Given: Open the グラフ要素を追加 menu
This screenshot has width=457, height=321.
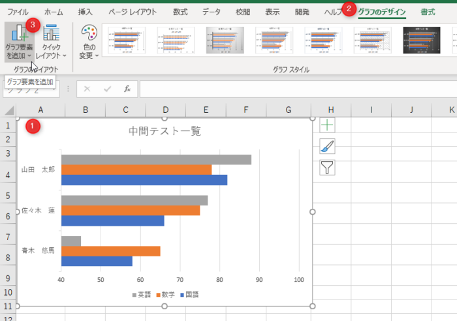Looking at the screenshot, I should pyautogui.click(x=20, y=42).
